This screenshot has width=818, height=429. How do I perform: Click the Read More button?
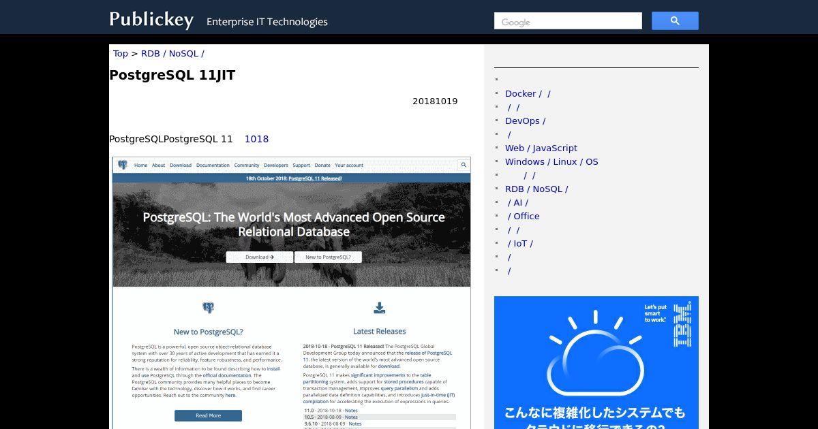click(x=208, y=415)
